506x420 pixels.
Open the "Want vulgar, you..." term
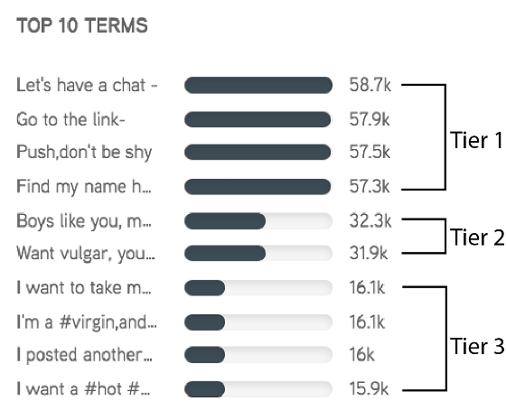tap(86, 253)
